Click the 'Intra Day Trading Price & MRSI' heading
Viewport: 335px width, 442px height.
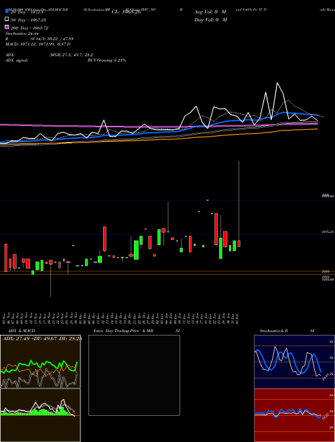[x=137, y=331]
